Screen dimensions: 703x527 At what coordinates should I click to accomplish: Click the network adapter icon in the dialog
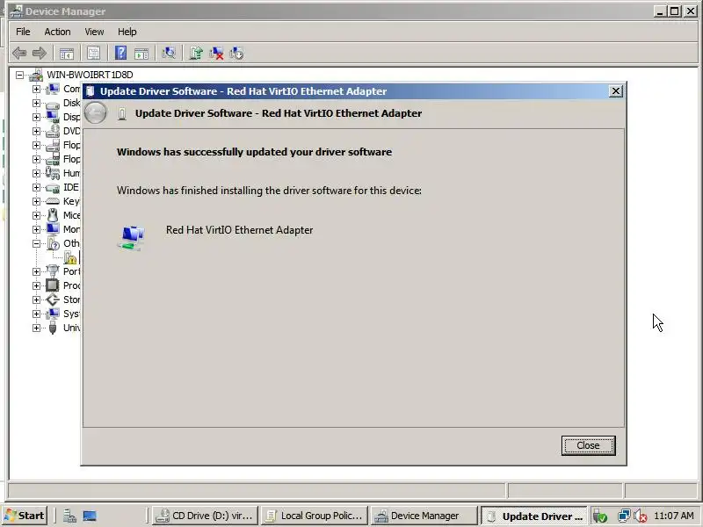coord(131,237)
